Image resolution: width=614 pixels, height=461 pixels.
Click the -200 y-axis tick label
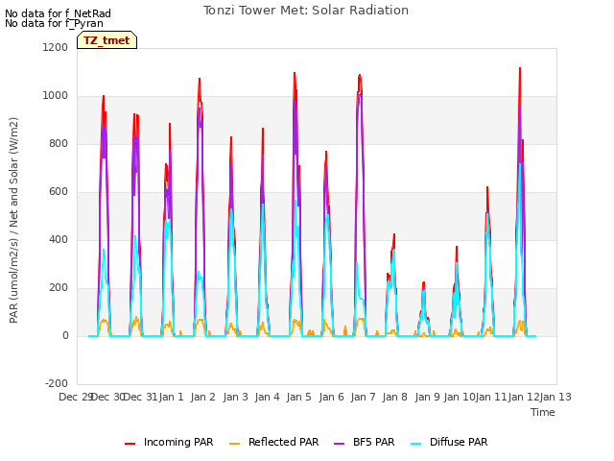tap(57, 383)
